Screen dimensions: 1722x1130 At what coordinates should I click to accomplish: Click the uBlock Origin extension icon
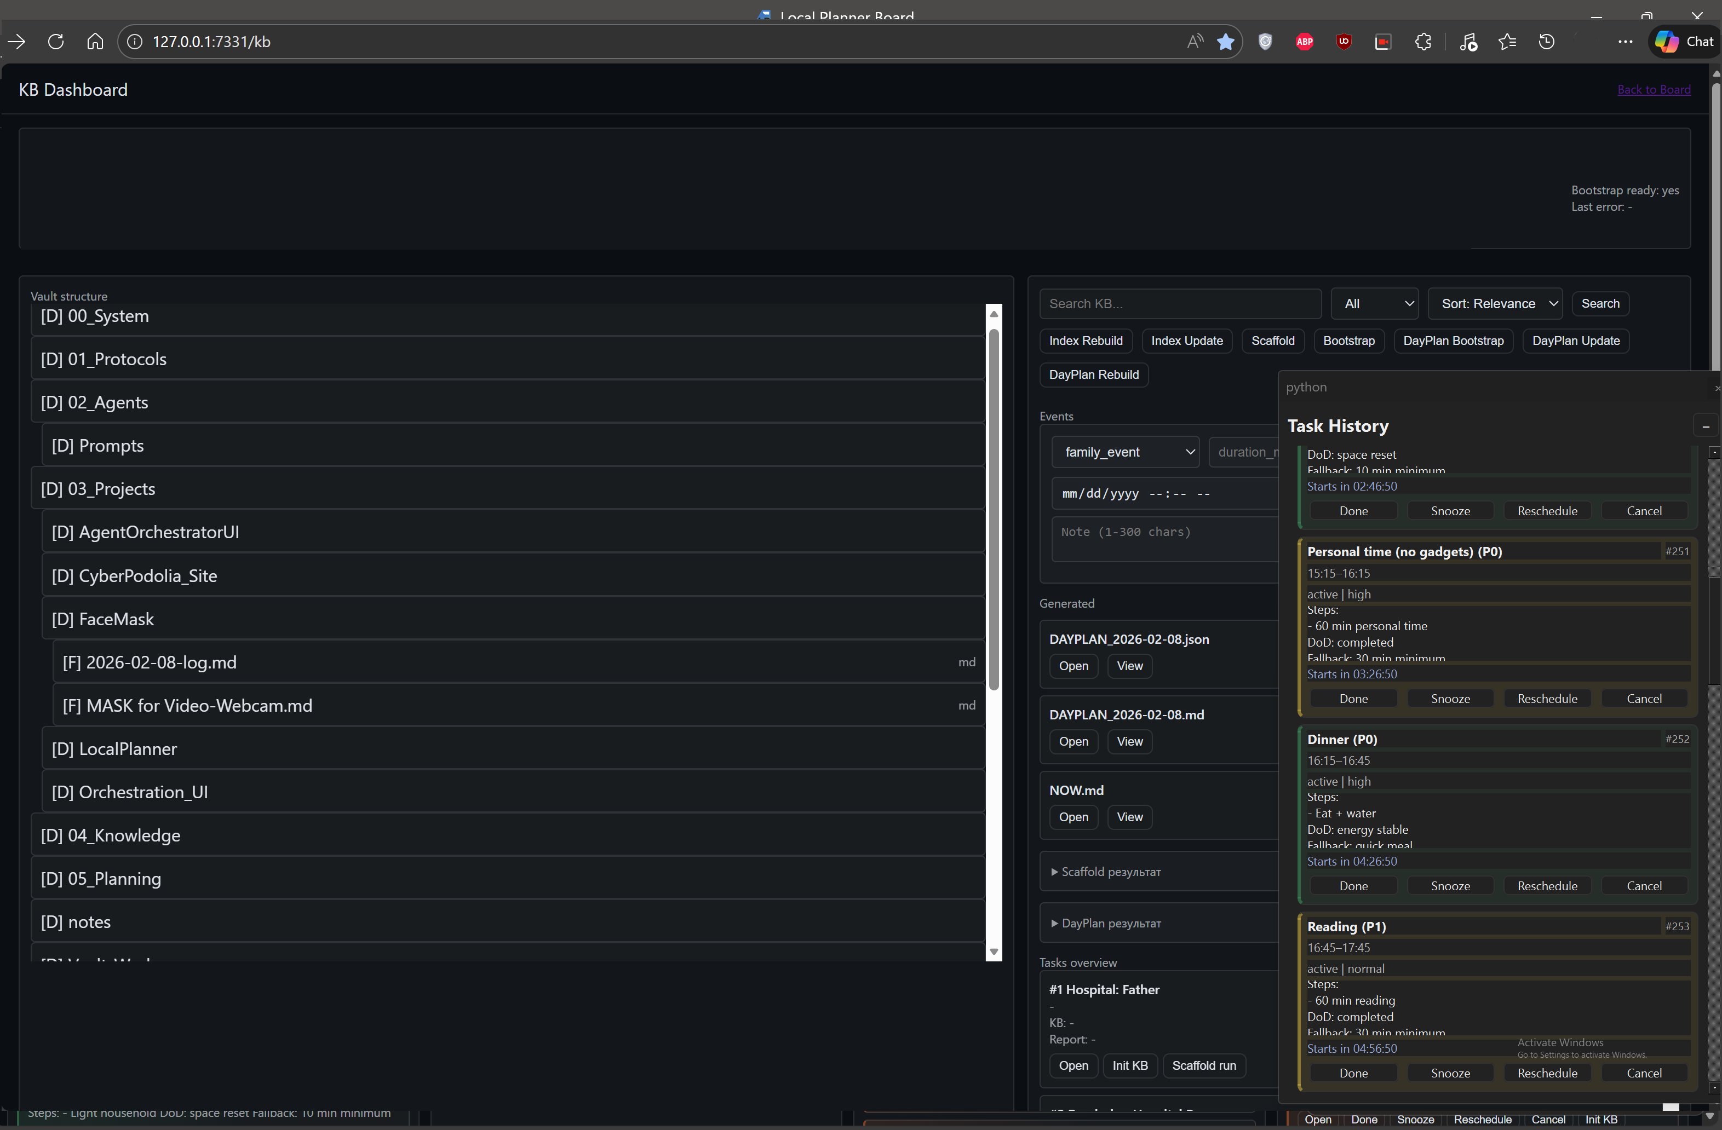(x=1344, y=41)
